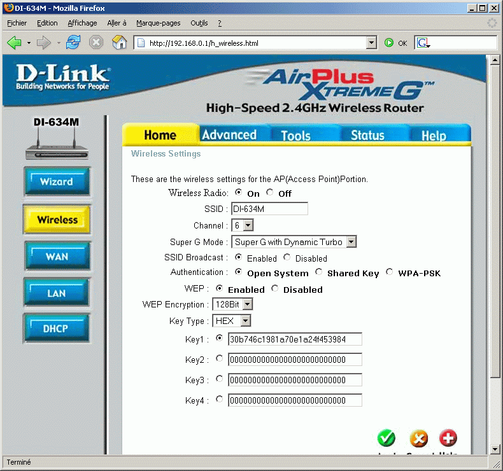Open the Back history dropdown arrow

(x=29, y=43)
